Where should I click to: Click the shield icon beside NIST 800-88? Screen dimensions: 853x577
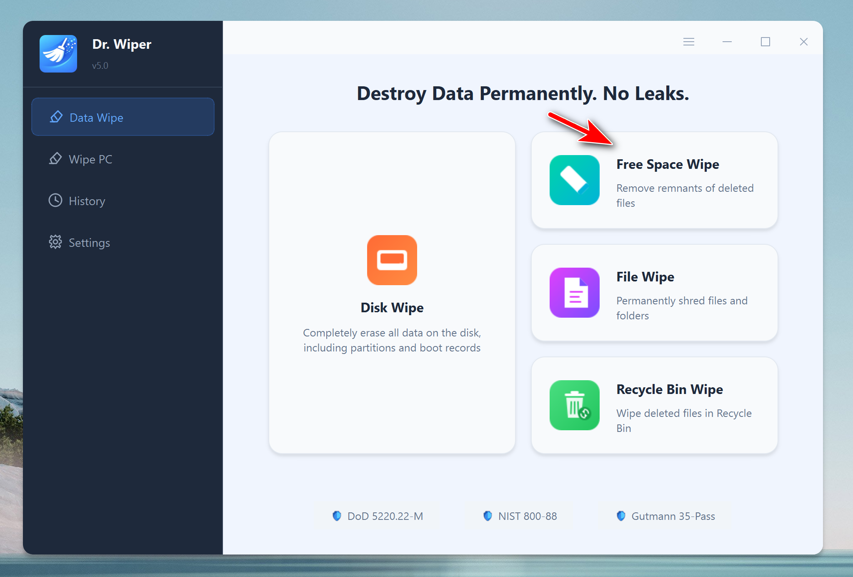click(488, 516)
